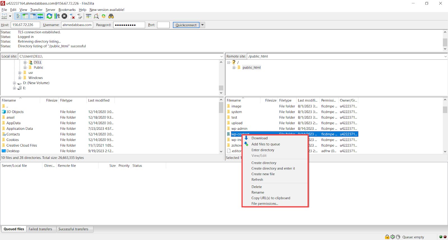The image size is (448, 240).
Task: Click the Port input field
Action: pyautogui.click(x=163, y=25)
